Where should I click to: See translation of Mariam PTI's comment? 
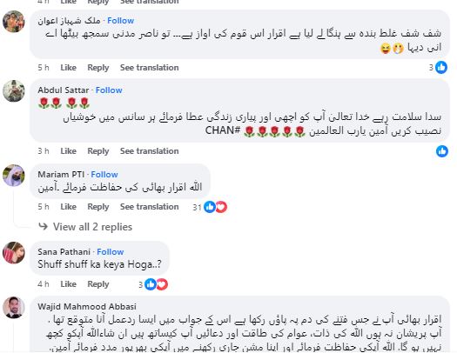click(150, 207)
